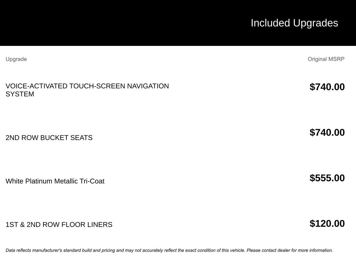This screenshot has width=356, height=267.
Task: Click the word SYSTEM under the navigation title
Action: 20,94
